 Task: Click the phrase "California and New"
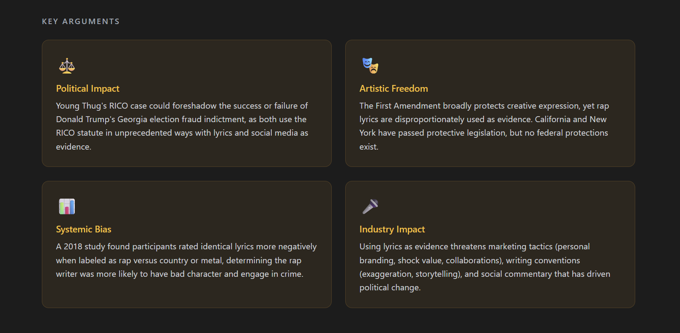(x=571, y=120)
